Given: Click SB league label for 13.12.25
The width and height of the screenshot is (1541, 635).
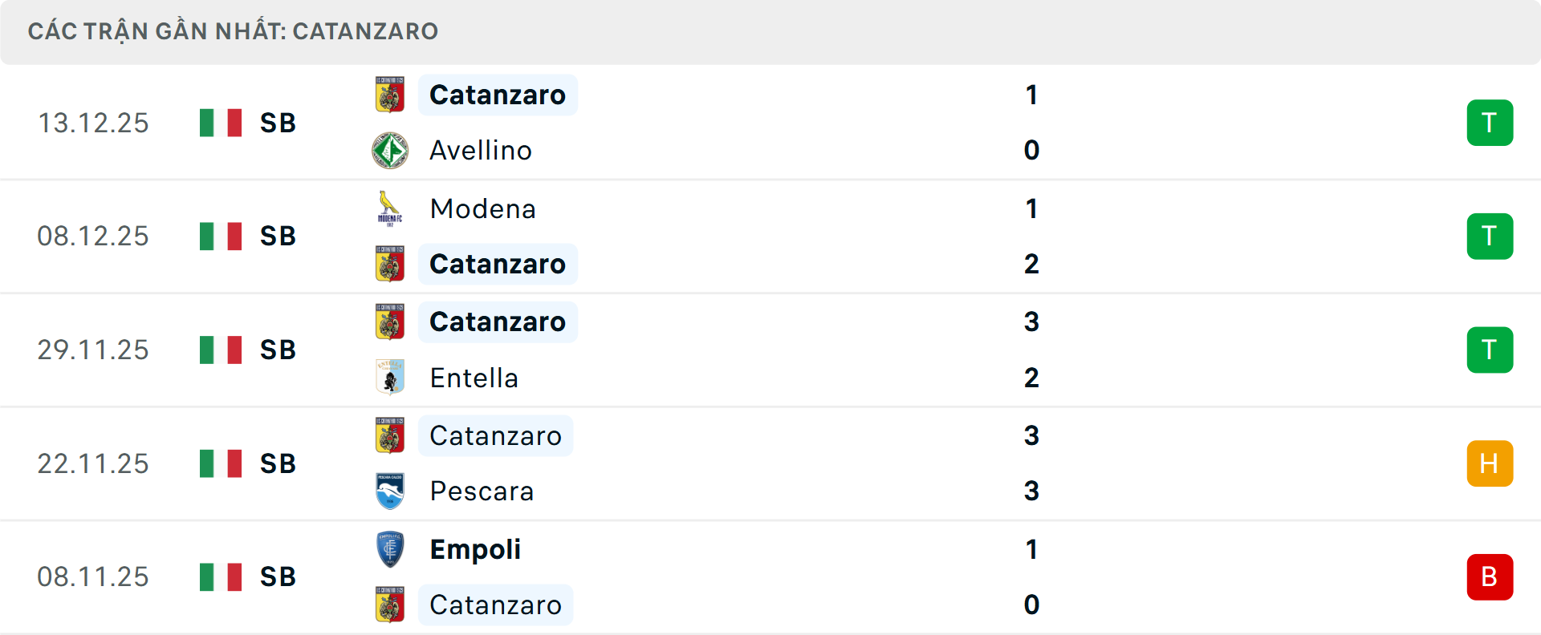Looking at the screenshot, I should coord(278,123).
